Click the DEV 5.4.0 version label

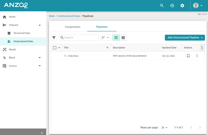(x=202, y=14)
